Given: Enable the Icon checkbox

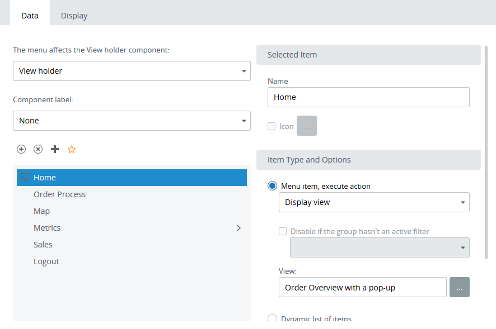Looking at the screenshot, I should pos(272,126).
